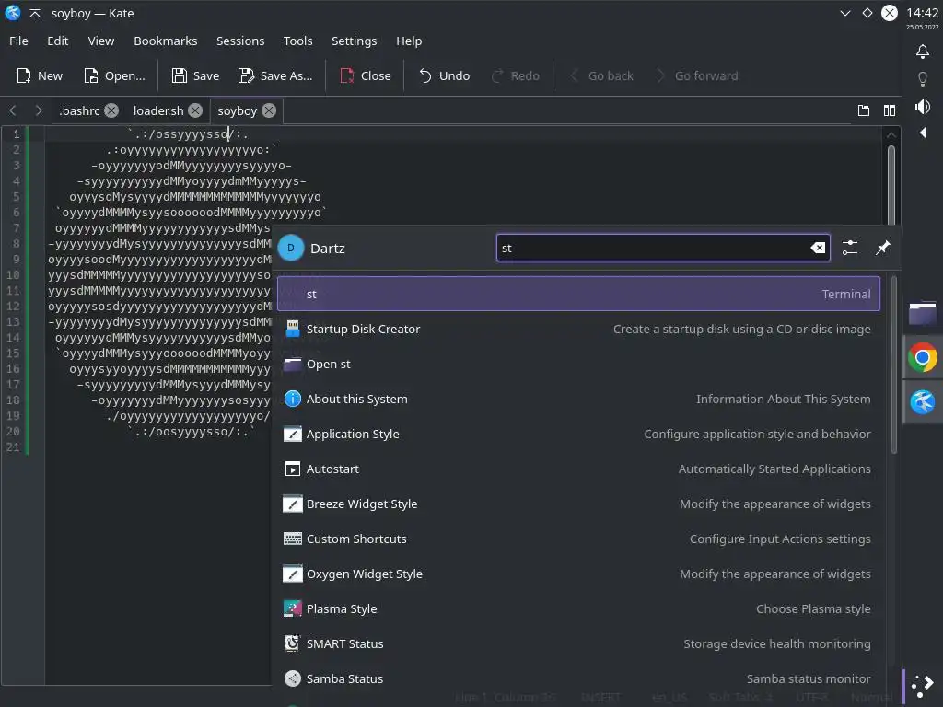Screen dimensions: 943x707
Task: Open the View menu
Action: click(101, 41)
